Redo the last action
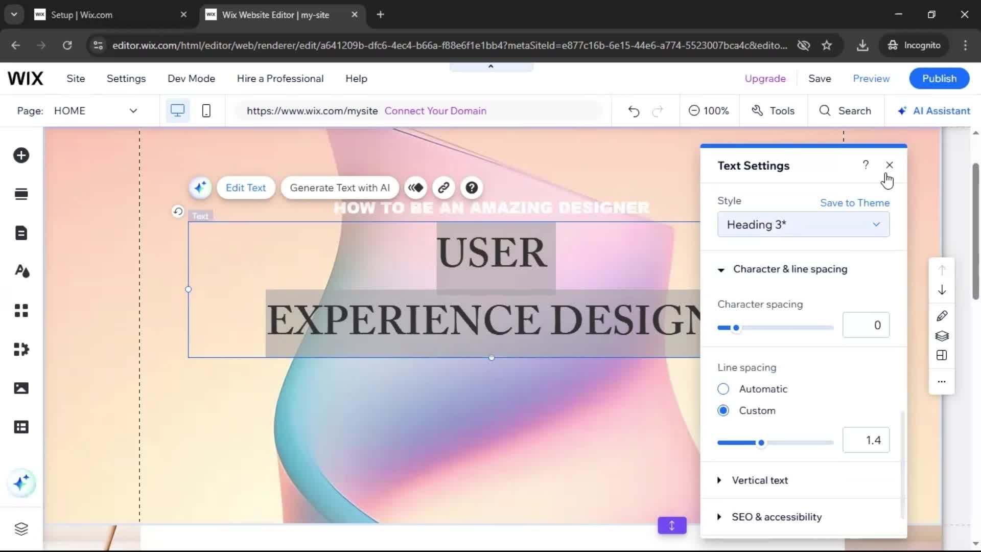 pos(658,111)
